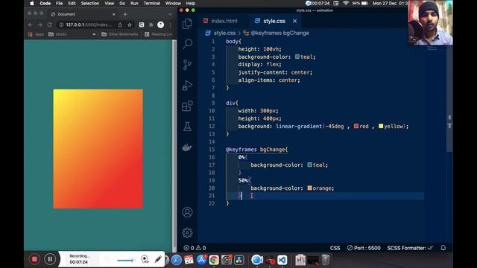Toggle the webcam in recording toolbar
The width and height of the screenshot is (477, 268).
point(145,259)
